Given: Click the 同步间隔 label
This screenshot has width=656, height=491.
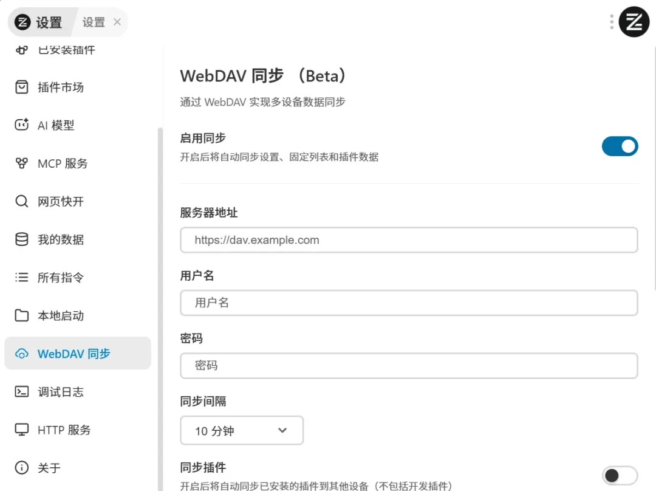Looking at the screenshot, I should tap(203, 401).
